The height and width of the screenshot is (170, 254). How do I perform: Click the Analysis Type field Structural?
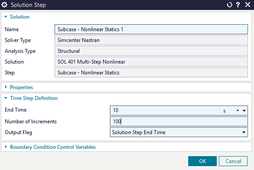click(151, 51)
